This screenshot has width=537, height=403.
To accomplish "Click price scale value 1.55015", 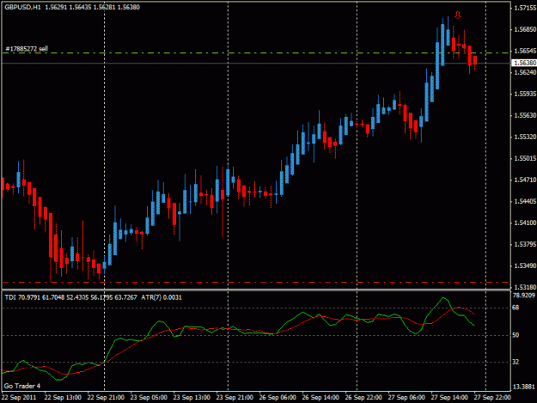I will coord(525,158).
